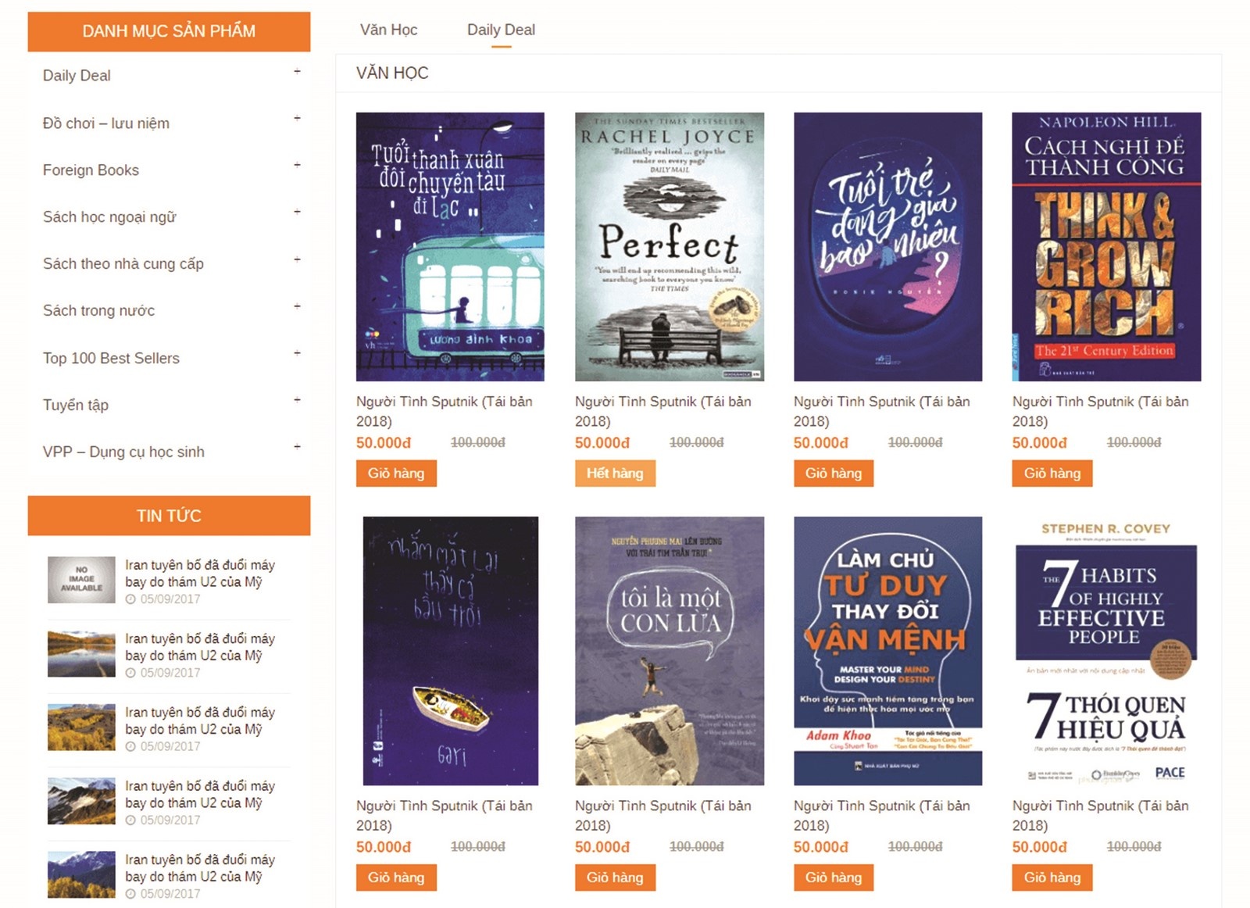Screen dimensions: 1250x908
Task: Expand the Sách trong nước plus icon
Action: 297,306
